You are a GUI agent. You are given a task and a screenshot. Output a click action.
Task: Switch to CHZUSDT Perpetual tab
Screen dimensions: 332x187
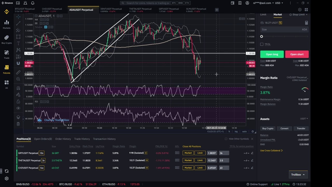[52, 10]
